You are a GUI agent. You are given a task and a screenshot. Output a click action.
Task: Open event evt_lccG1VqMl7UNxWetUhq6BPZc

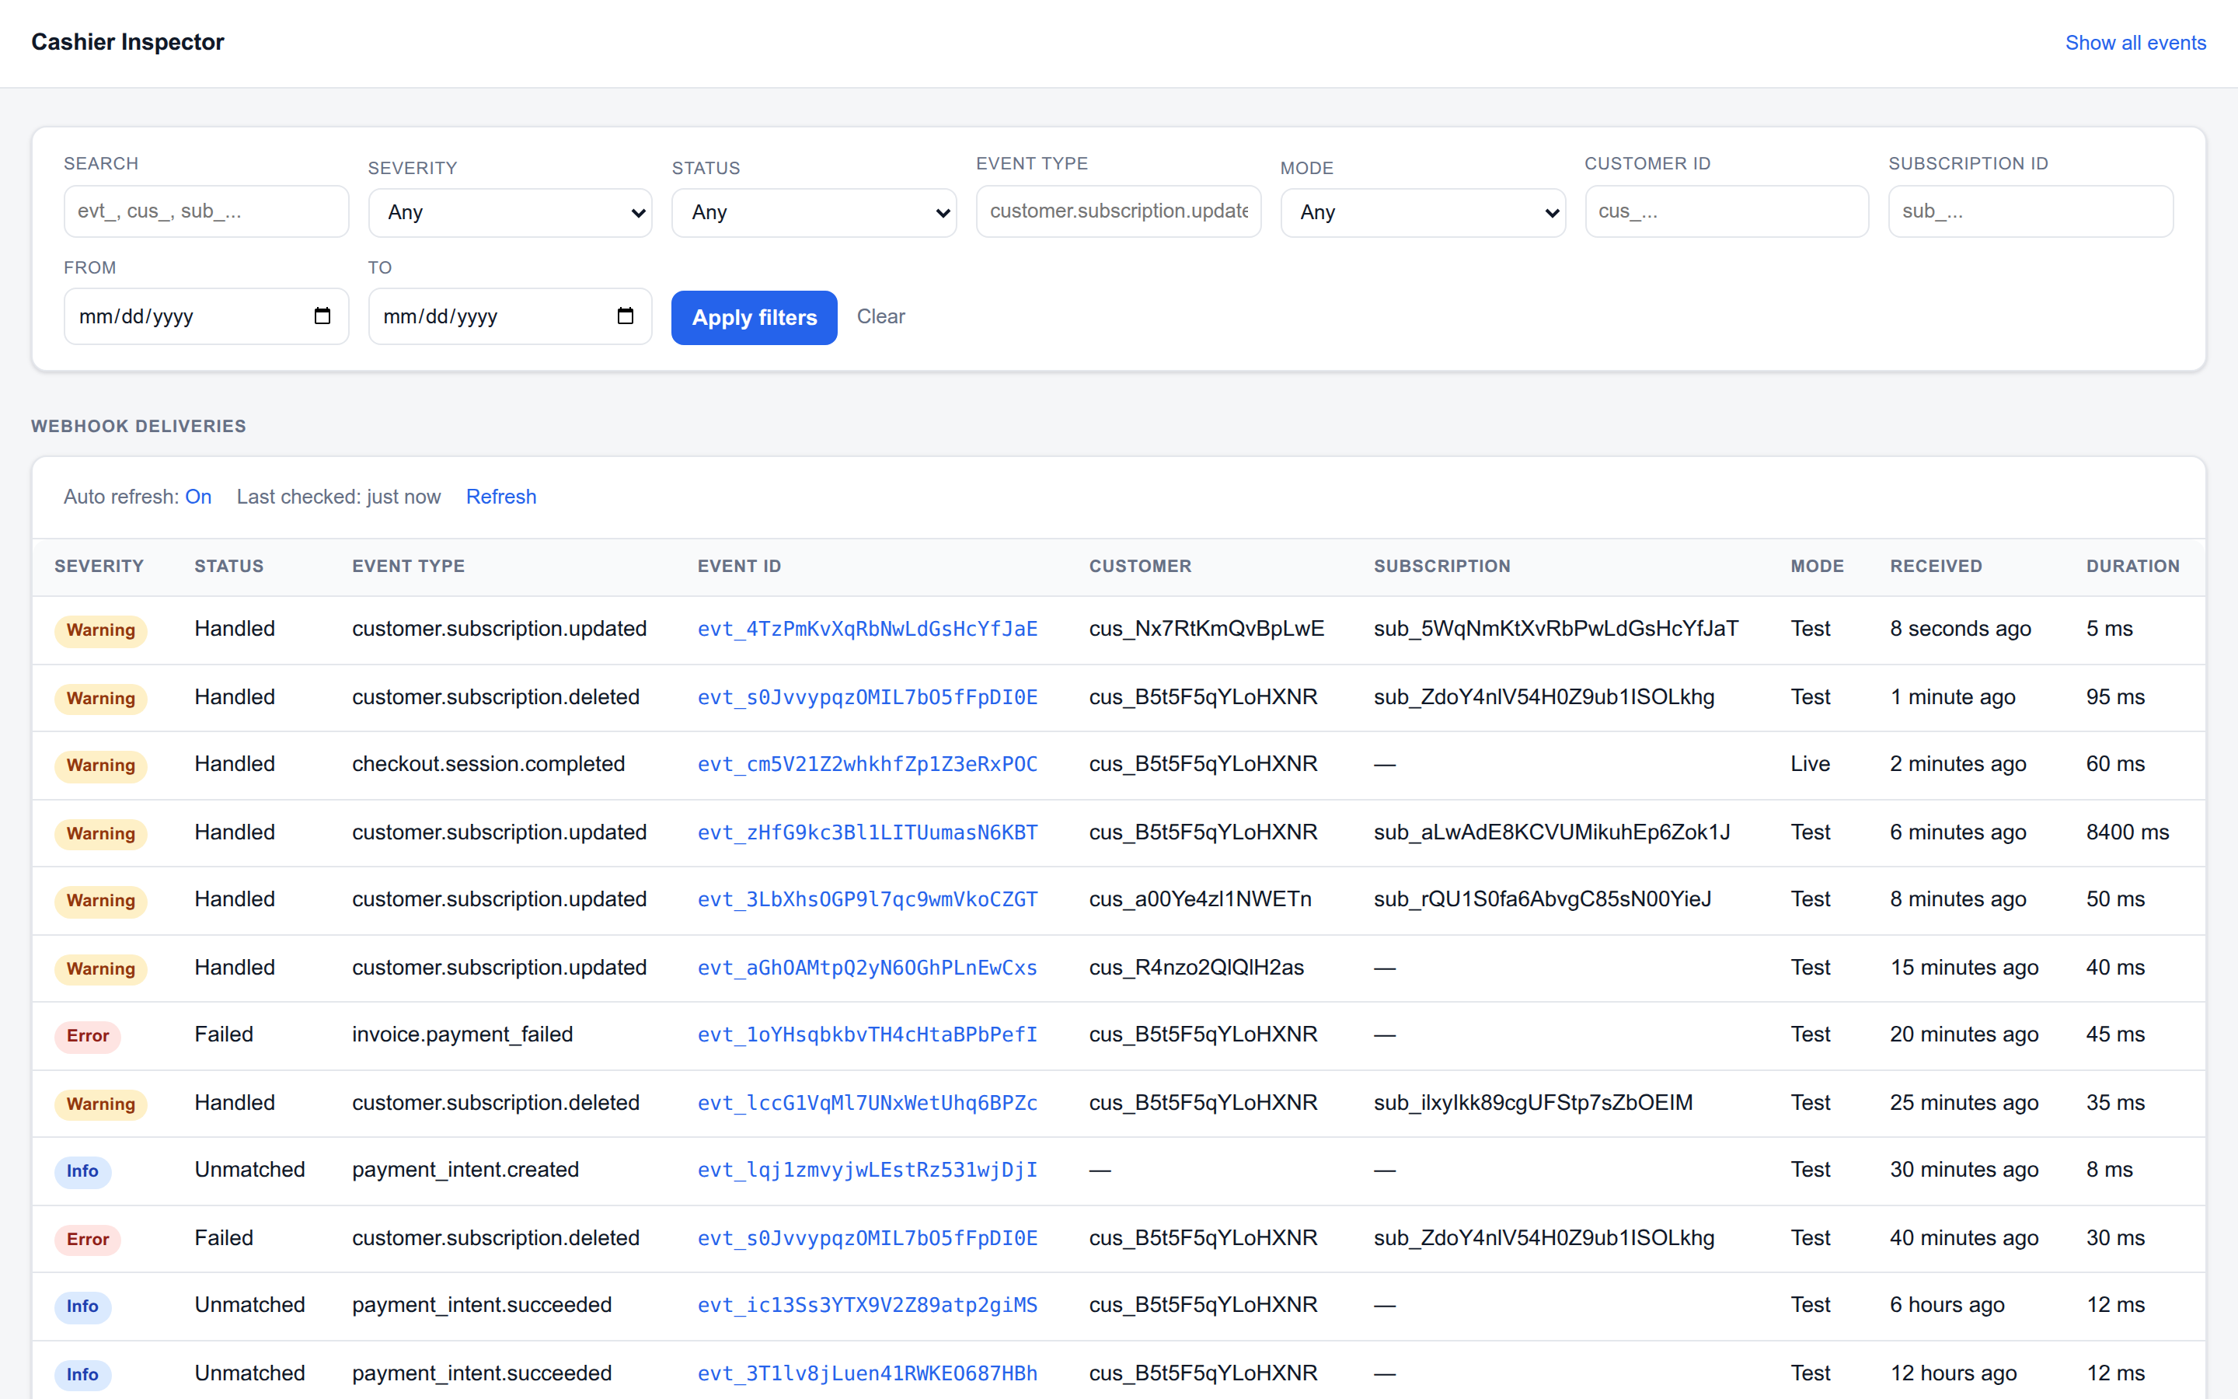866,1103
